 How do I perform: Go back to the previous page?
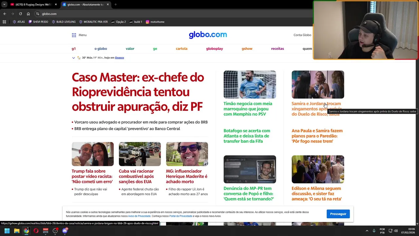click(5, 14)
